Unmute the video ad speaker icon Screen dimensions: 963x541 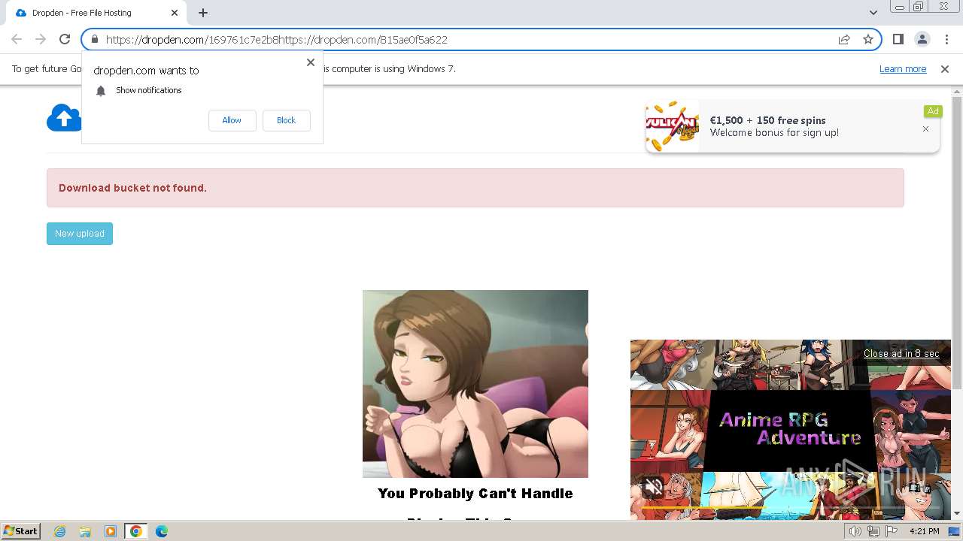point(654,487)
